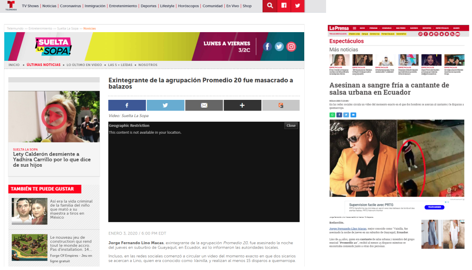This screenshot has width=472, height=270.
Task: Open Lifestyle in Telemundo navigation
Action: 167,6
